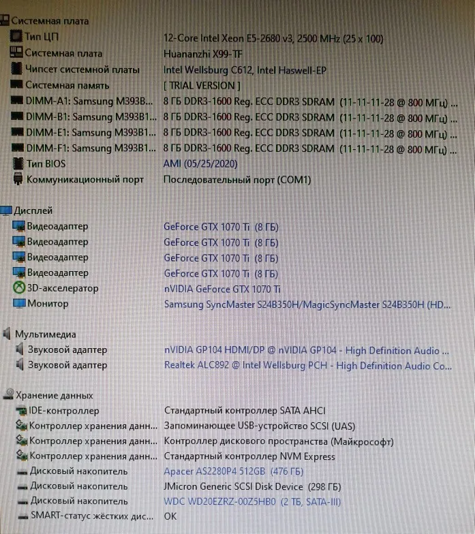Image resolution: width=475 pixels, height=534 pixels.
Task: Click the display icon beside Монитор
Action: click(19, 303)
